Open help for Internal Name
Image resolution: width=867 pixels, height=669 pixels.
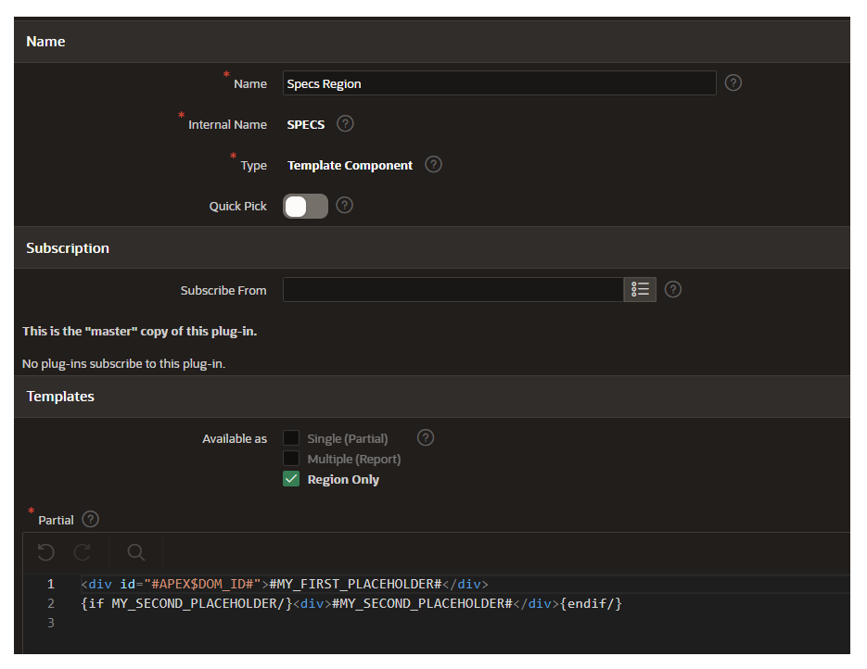pyautogui.click(x=345, y=124)
